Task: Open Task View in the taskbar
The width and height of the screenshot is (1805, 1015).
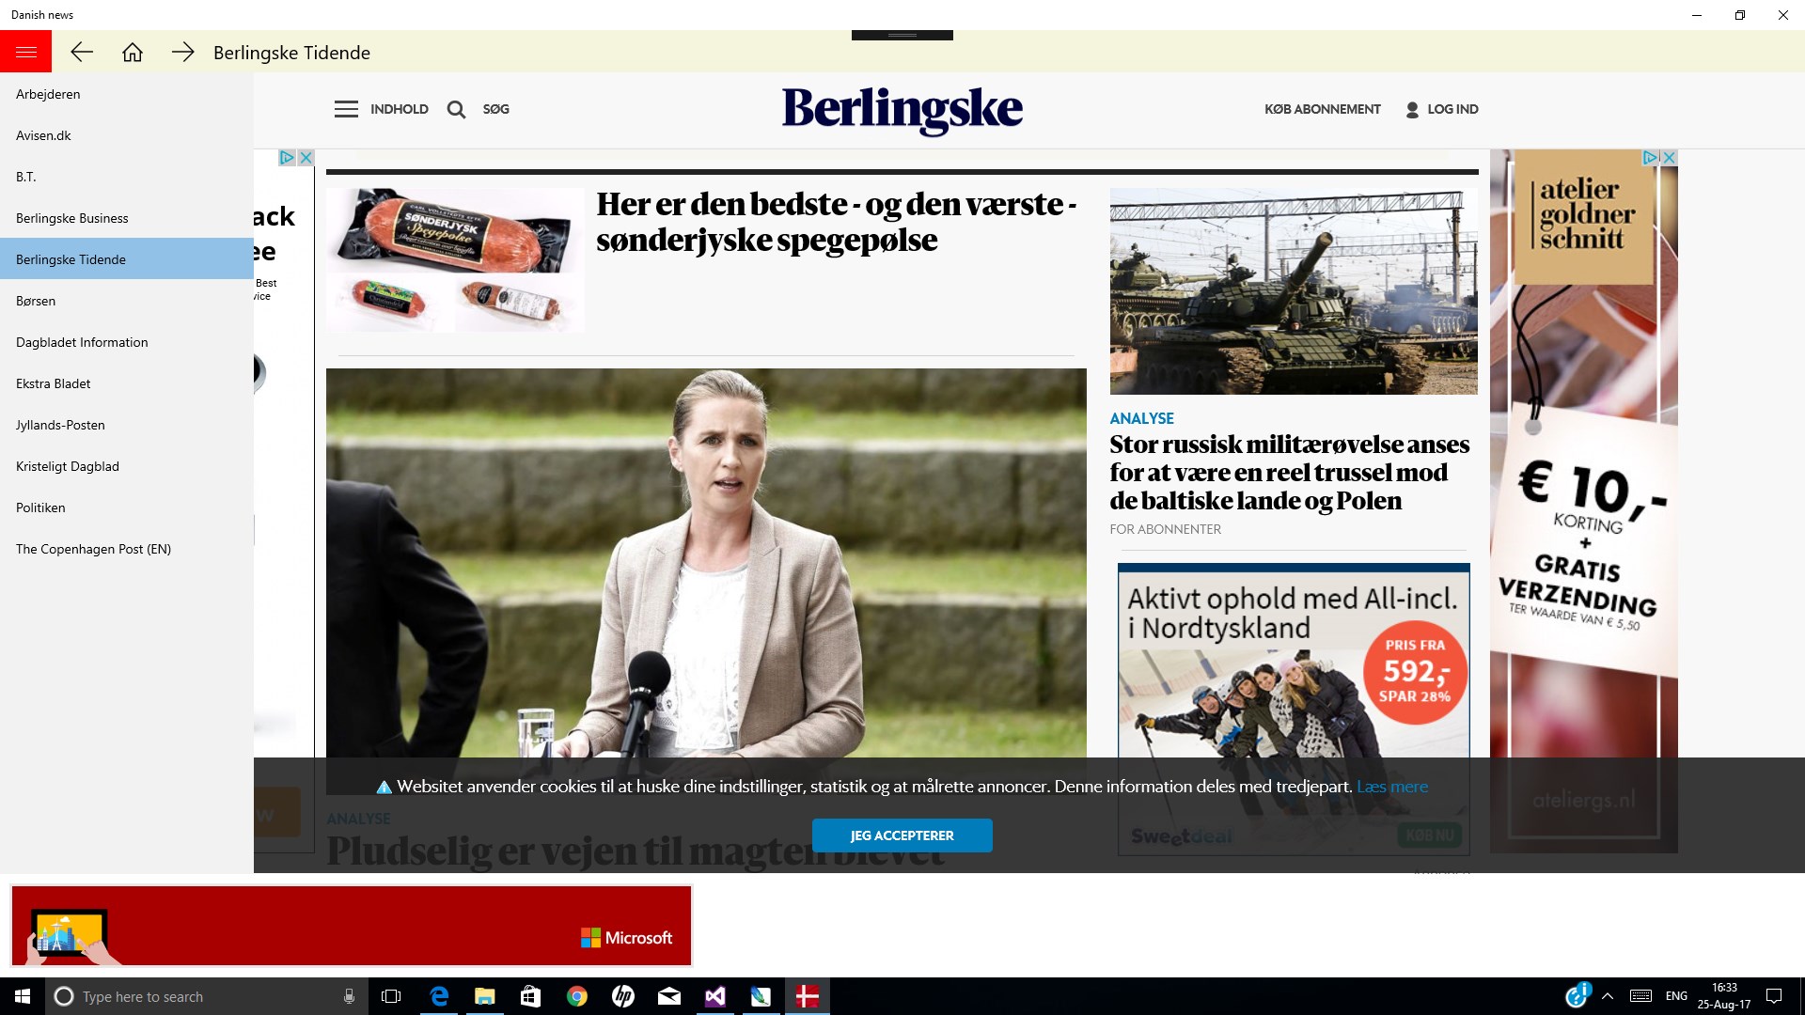Action: [391, 996]
